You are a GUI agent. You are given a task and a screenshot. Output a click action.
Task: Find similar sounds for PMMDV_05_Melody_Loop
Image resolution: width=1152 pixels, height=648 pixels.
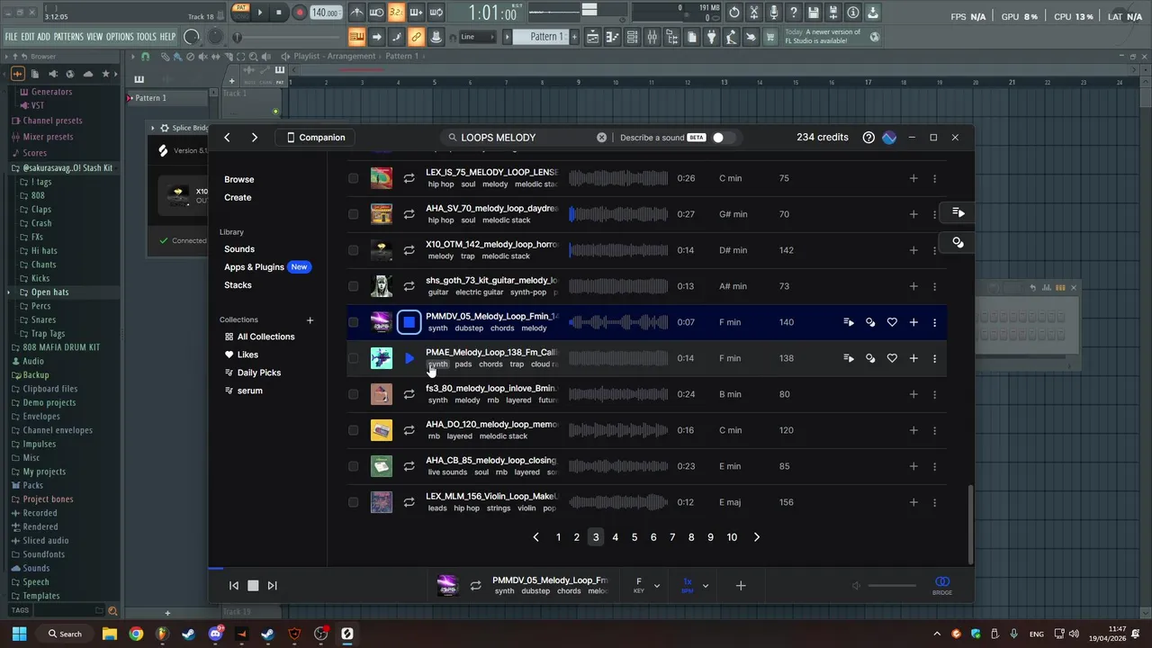[x=870, y=322]
